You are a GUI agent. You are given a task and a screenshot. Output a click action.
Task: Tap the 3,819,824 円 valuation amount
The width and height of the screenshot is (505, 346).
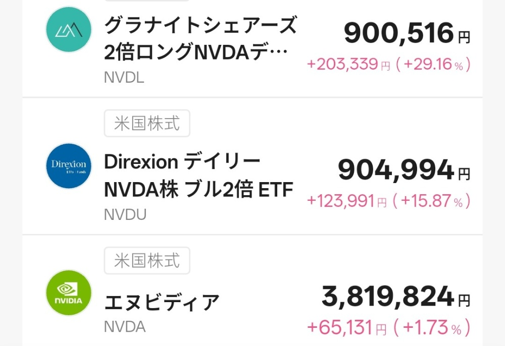(395, 297)
